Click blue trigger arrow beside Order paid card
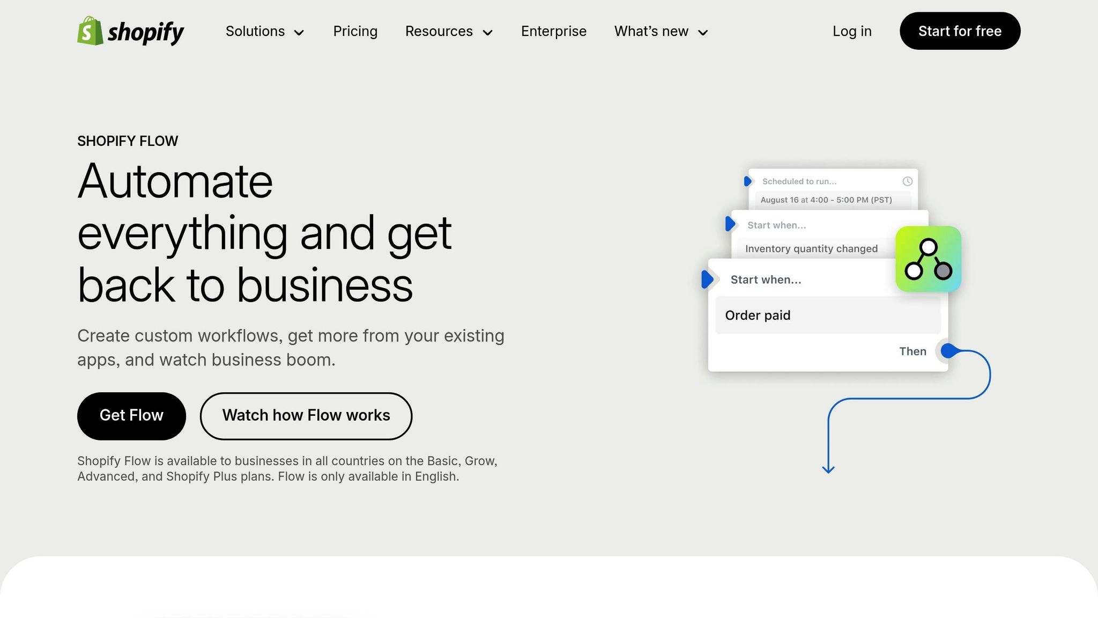The height and width of the screenshot is (618, 1098). pyautogui.click(x=707, y=279)
